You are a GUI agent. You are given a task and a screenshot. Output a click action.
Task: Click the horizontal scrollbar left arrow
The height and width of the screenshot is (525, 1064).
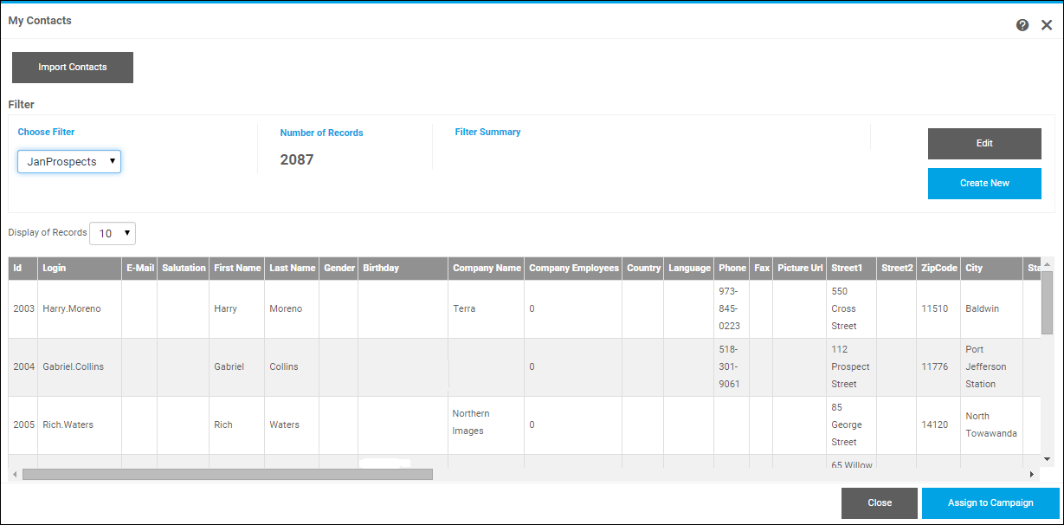15,475
